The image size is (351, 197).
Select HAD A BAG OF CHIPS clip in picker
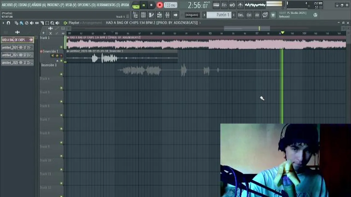(17, 40)
